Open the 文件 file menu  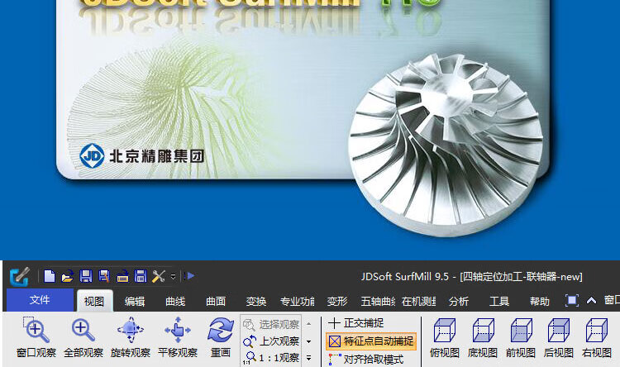point(40,300)
